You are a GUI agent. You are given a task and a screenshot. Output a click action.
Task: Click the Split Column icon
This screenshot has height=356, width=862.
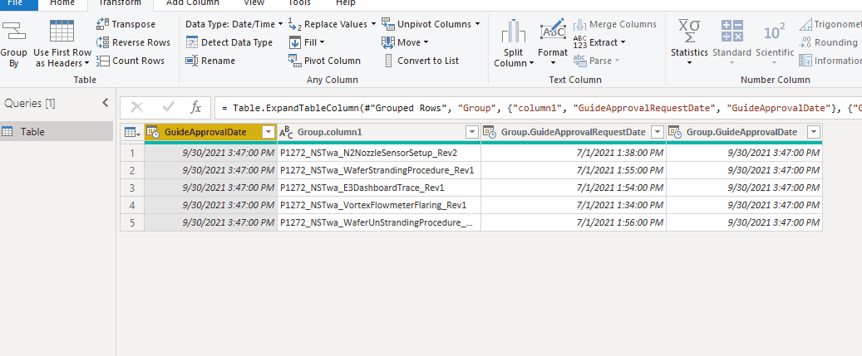(x=513, y=32)
